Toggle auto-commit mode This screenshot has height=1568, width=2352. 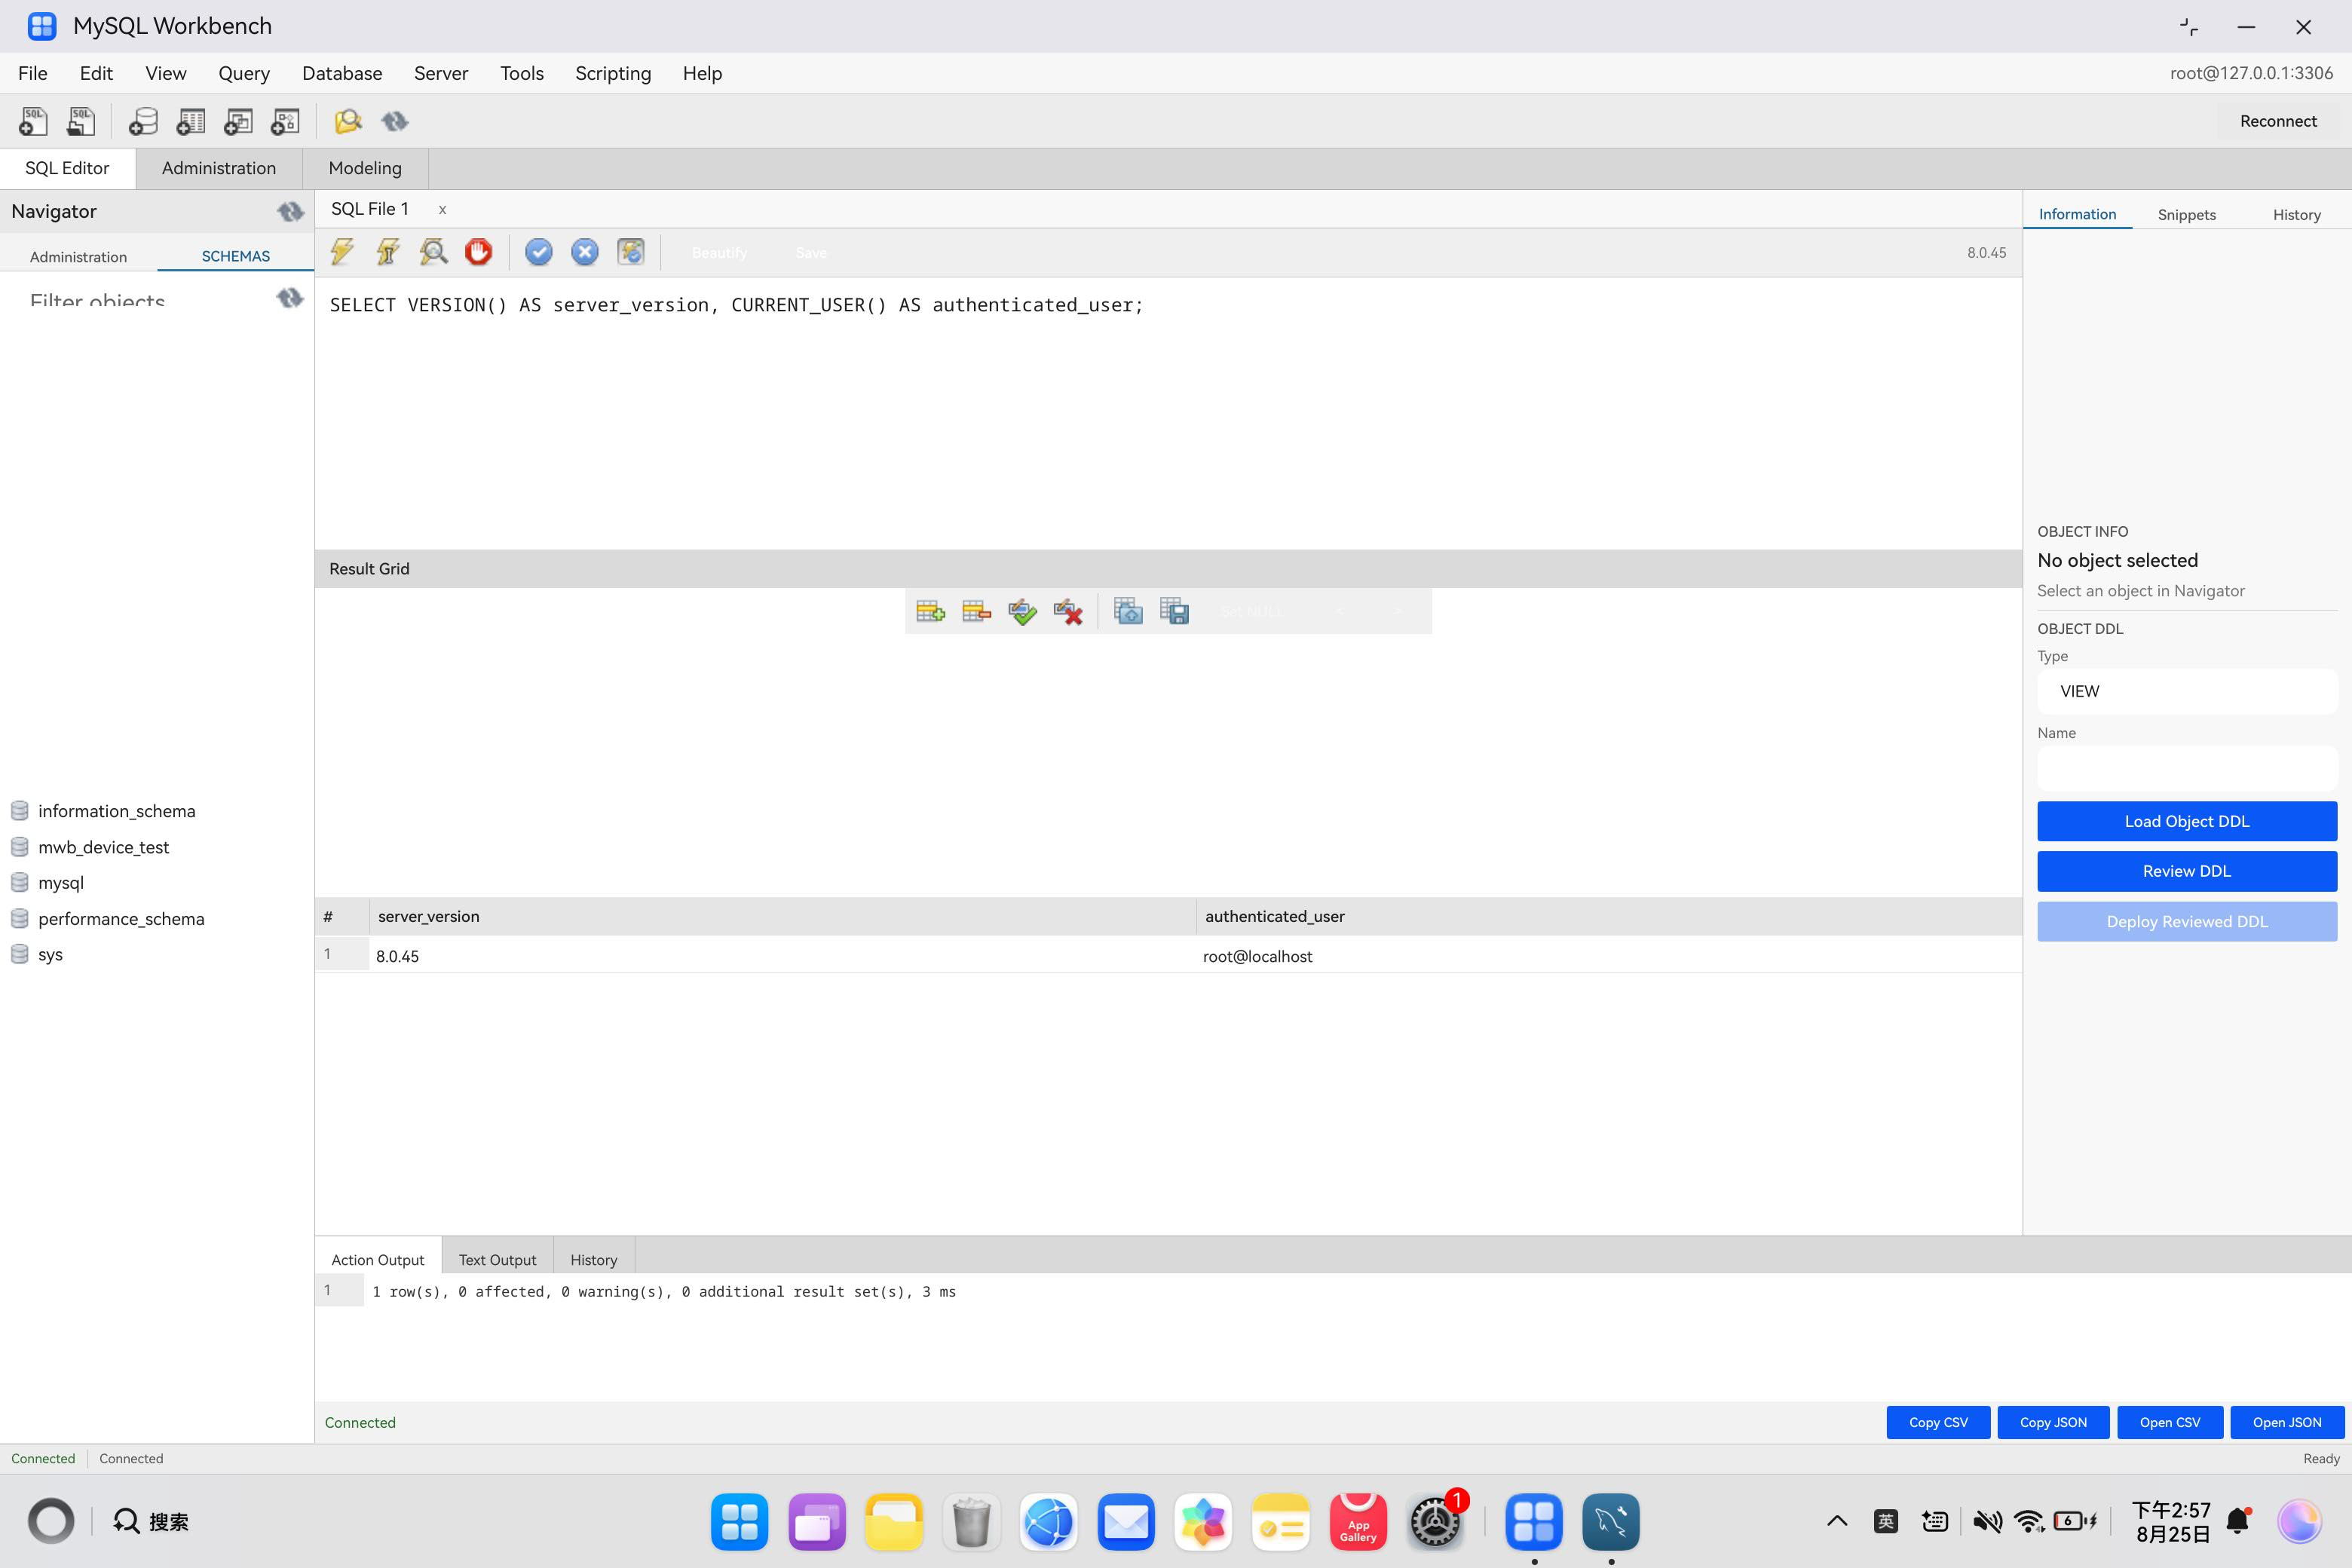[631, 252]
